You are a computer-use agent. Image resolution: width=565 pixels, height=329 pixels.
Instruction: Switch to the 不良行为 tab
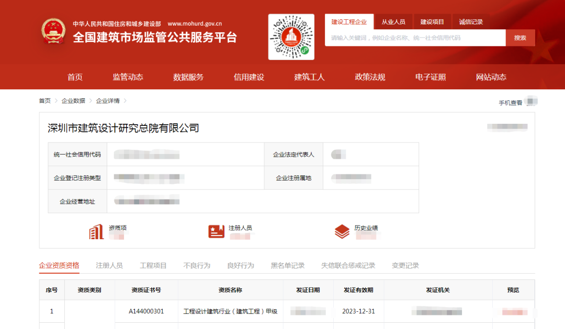click(x=197, y=265)
